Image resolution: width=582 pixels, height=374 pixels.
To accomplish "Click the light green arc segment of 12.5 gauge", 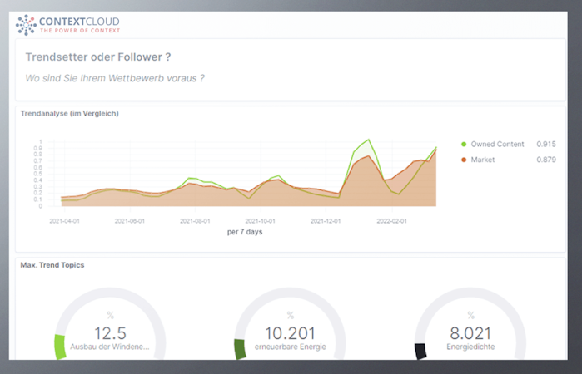I will 60,347.
